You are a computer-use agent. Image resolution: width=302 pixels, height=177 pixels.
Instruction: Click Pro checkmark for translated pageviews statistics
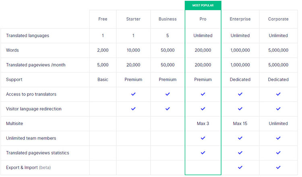pos(203,153)
